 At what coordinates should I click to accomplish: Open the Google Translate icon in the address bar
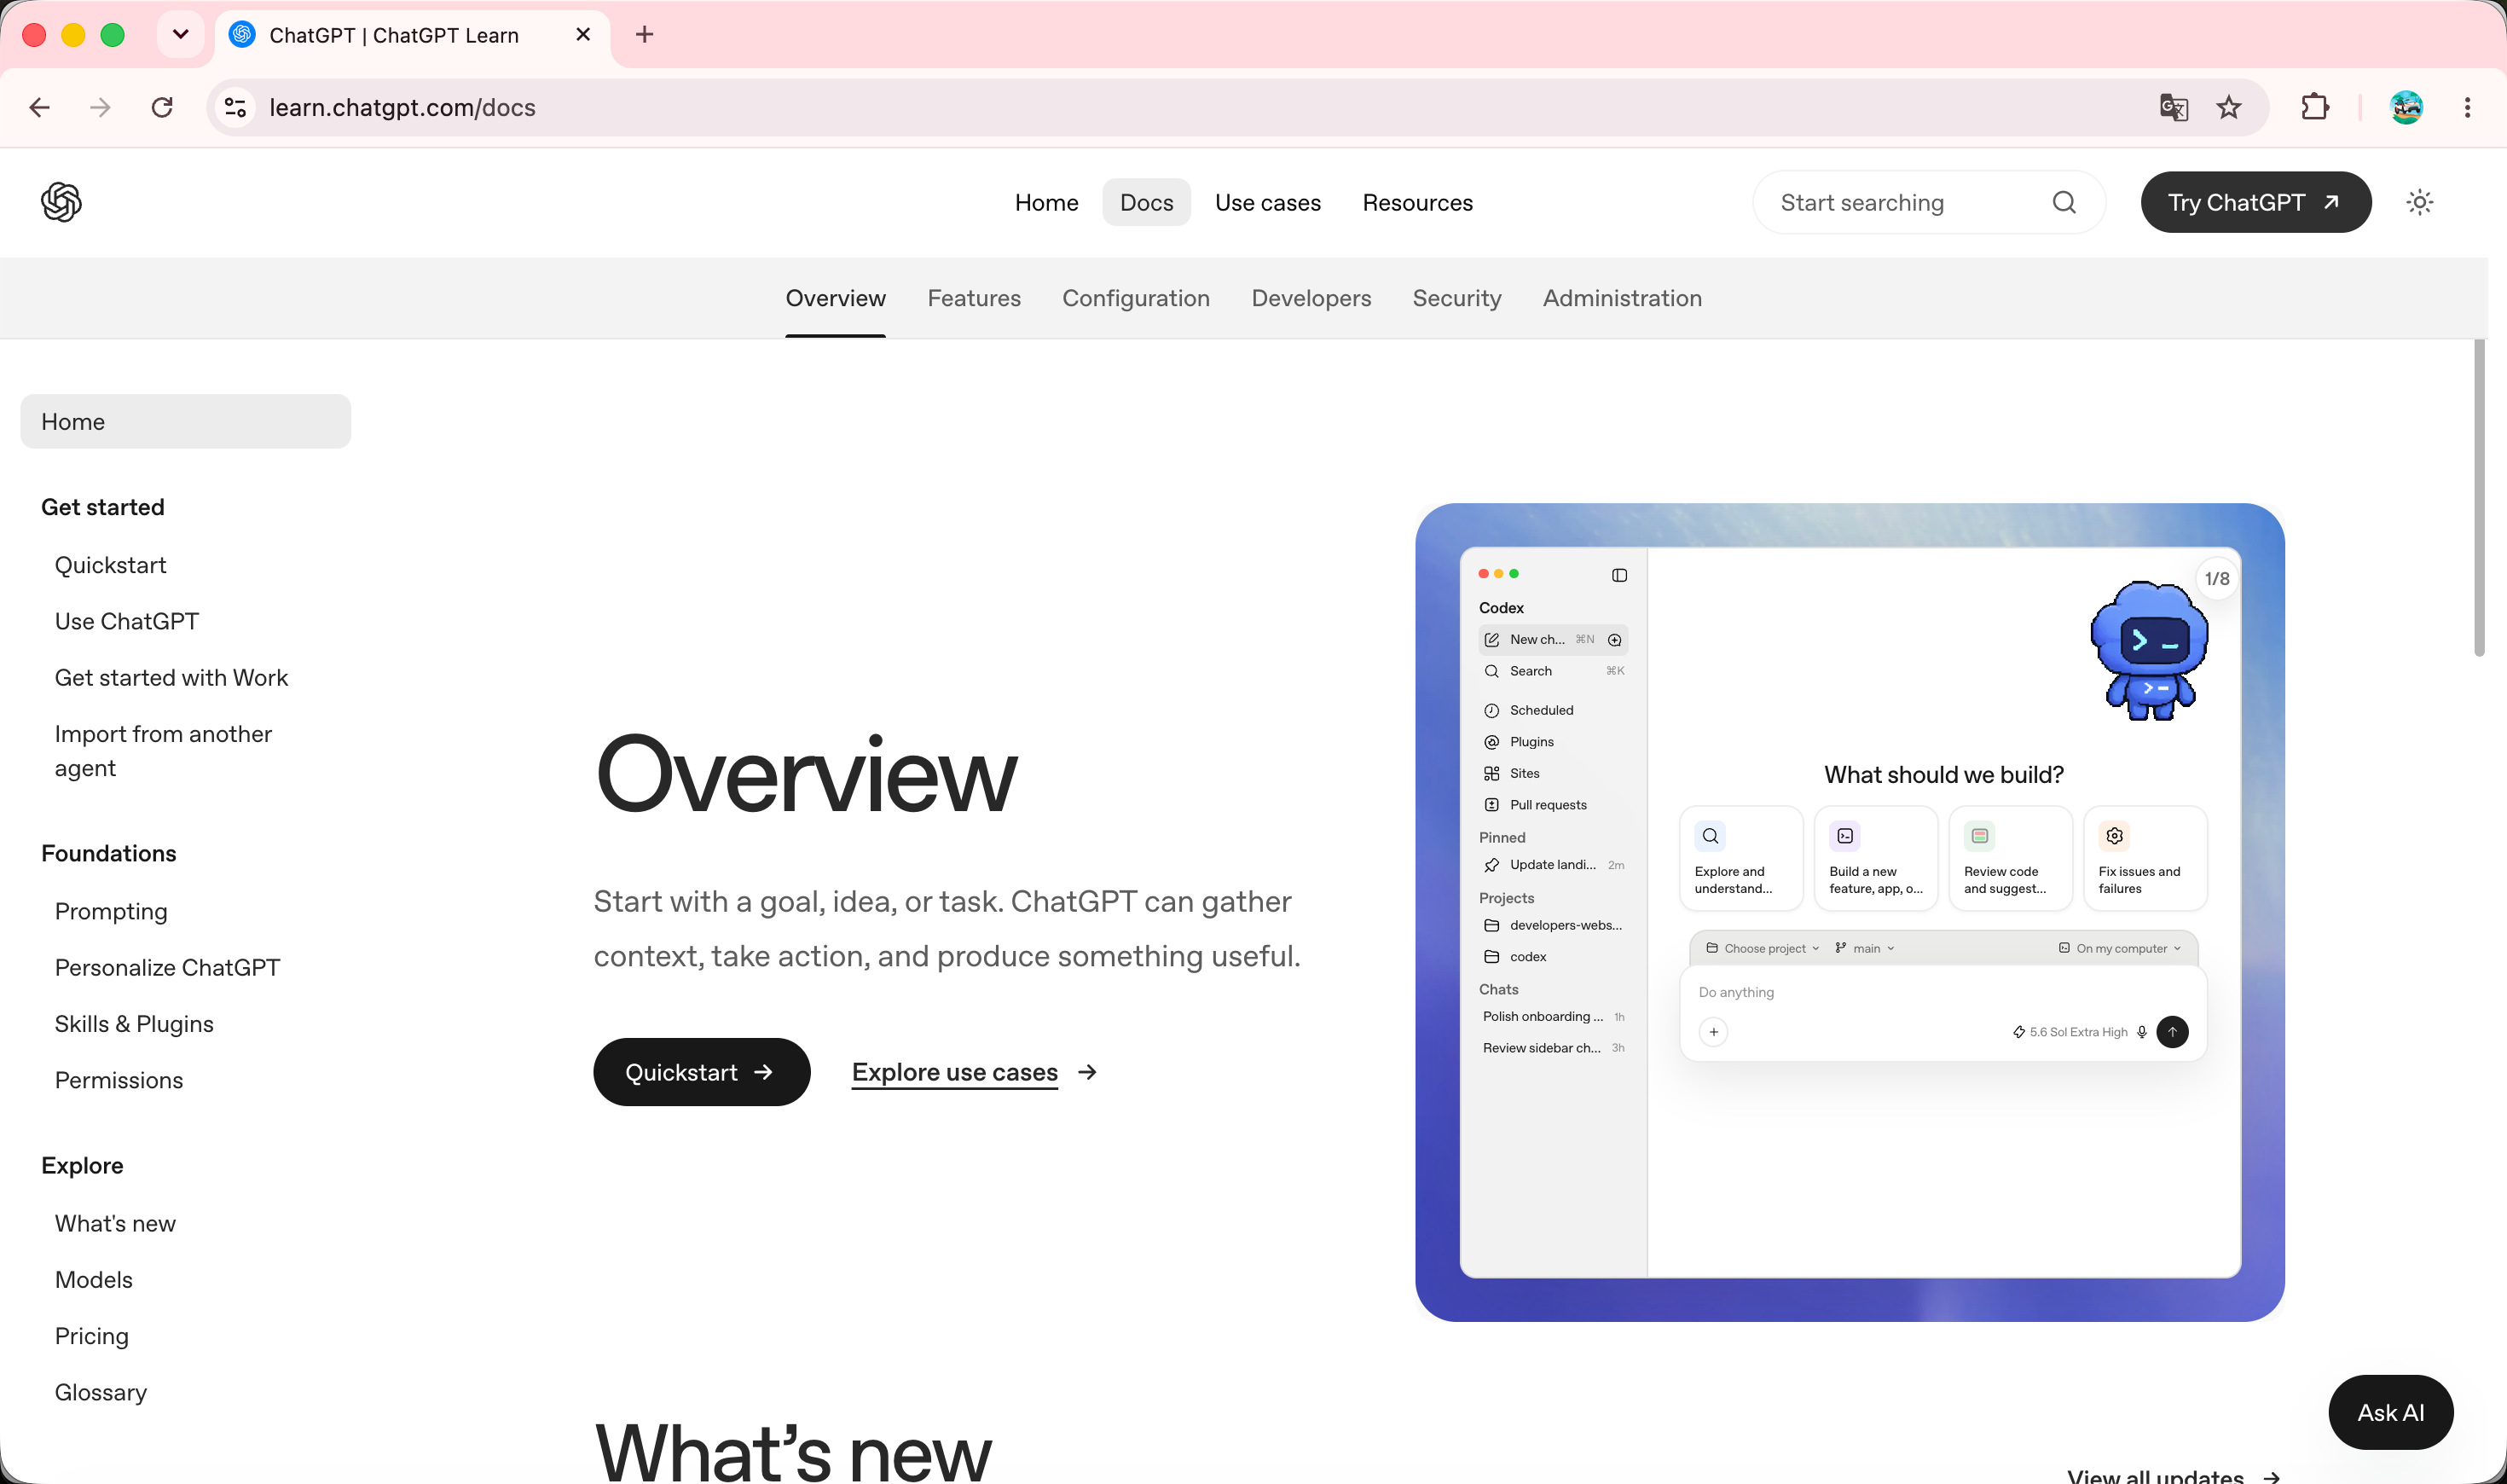click(2173, 107)
